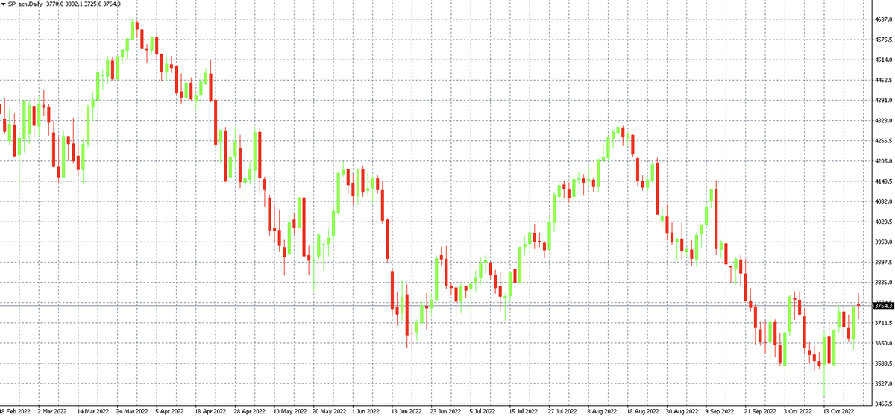Click the 13 Oct 2022 date label
895x417 pixels.
pyautogui.click(x=841, y=411)
